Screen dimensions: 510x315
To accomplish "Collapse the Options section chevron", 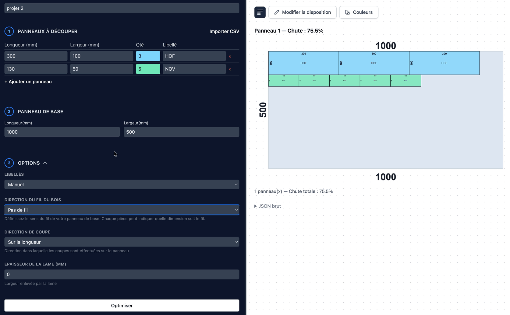I will (45, 163).
